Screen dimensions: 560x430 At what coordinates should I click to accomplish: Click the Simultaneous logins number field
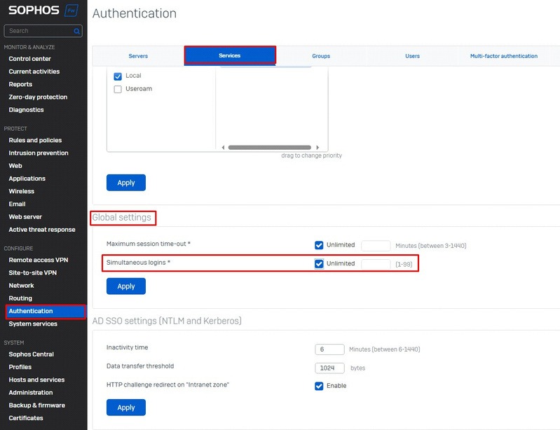point(376,264)
